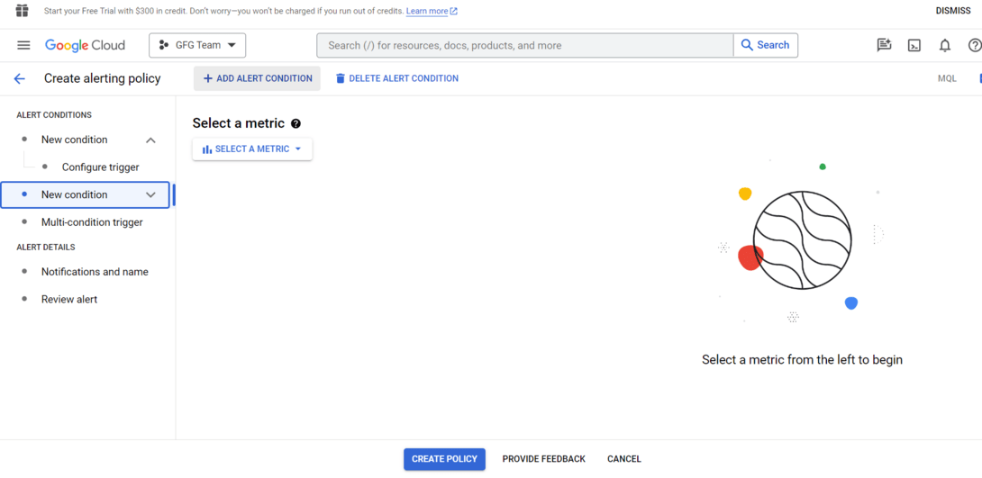Open the Review alert step
The height and width of the screenshot is (478, 982).
[x=69, y=299]
